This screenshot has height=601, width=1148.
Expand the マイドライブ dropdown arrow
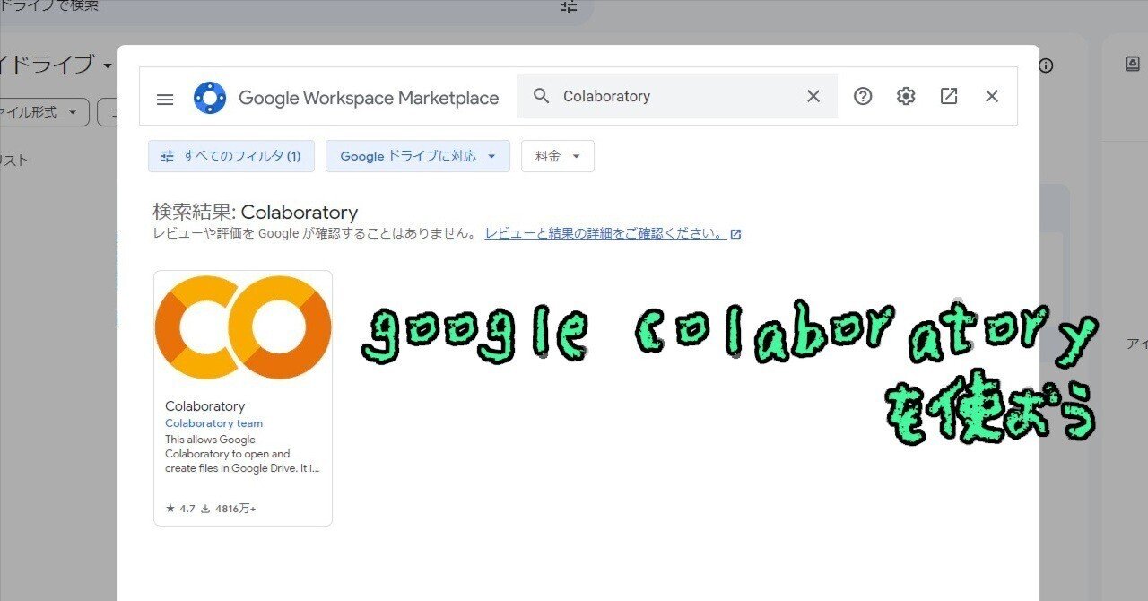point(109,66)
